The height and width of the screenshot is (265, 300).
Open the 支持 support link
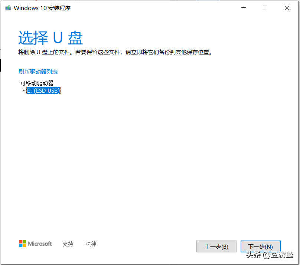tap(68, 244)
